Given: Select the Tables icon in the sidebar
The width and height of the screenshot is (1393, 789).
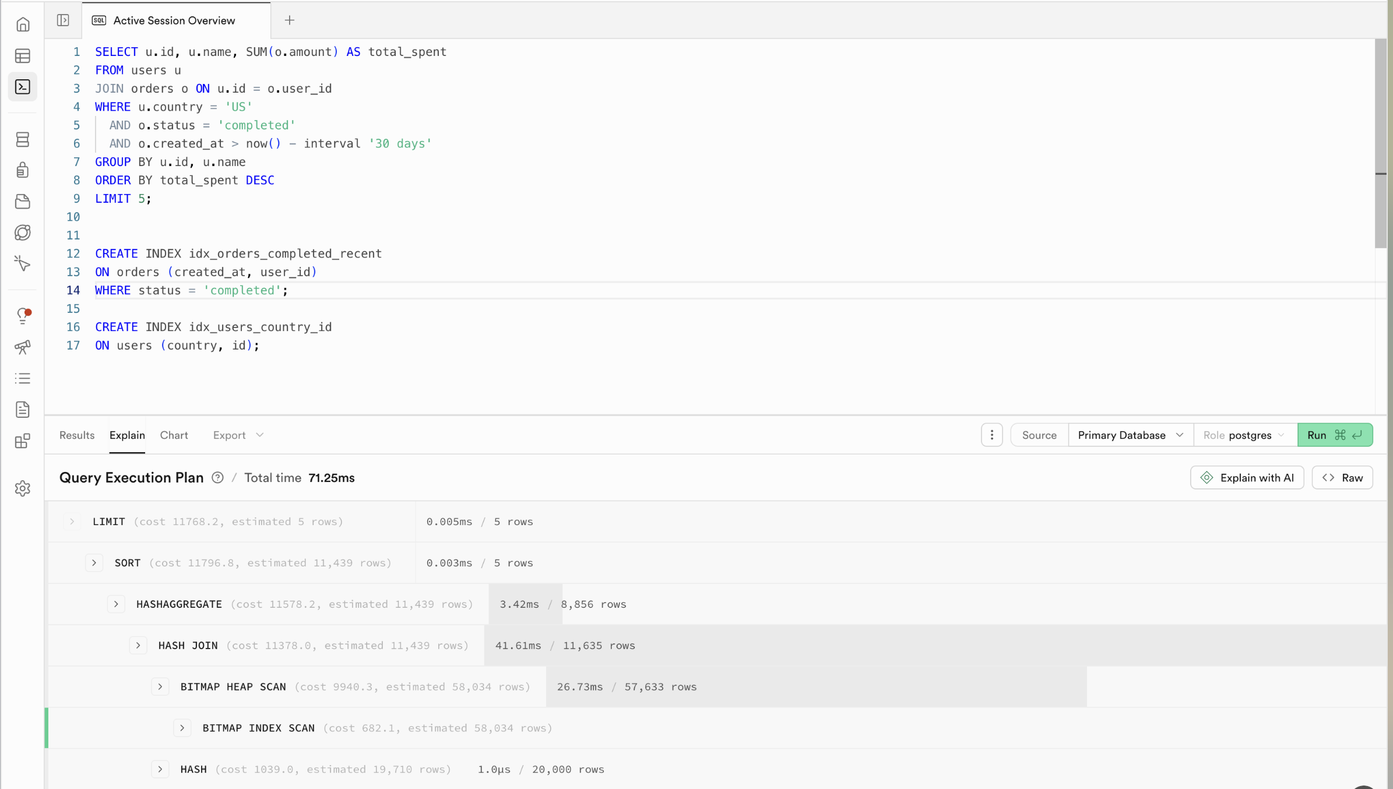Looking at the screenshot, I should [22, 55].
